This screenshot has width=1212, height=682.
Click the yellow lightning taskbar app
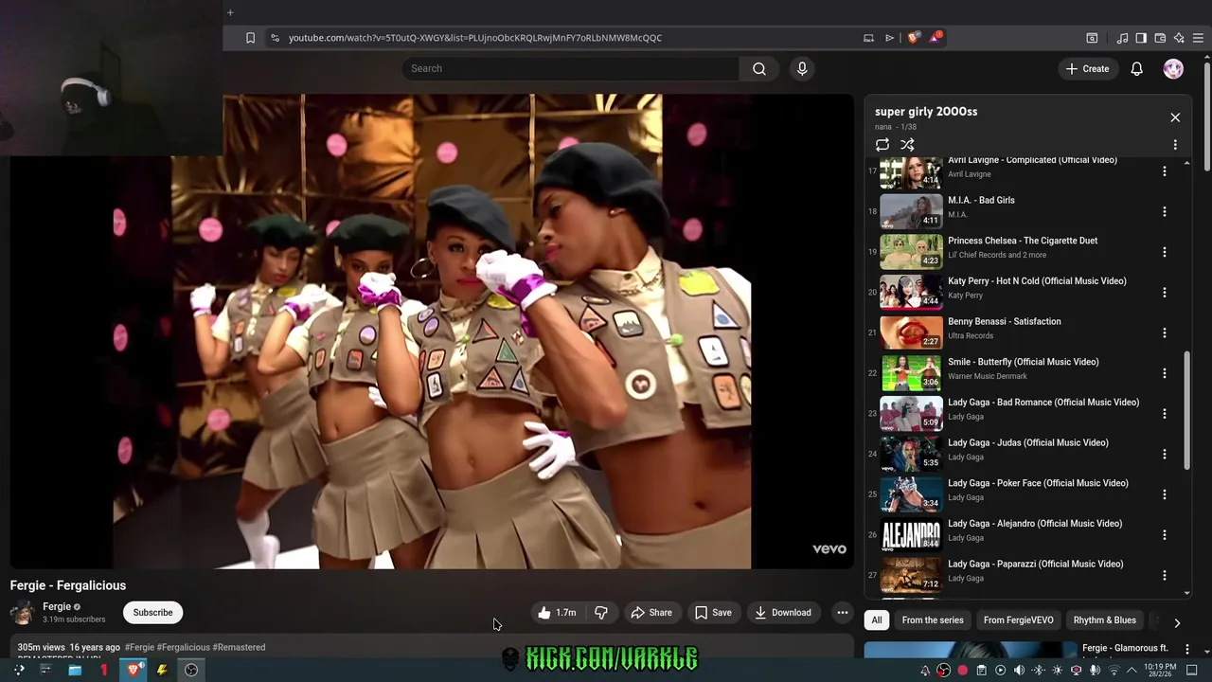point(162,670)
